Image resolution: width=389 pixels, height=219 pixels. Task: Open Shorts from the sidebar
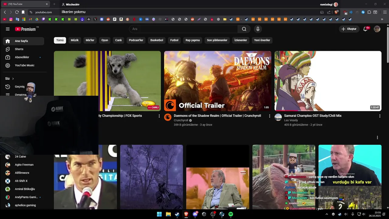23,49
